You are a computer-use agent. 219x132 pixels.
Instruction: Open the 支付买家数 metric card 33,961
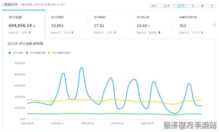[67, 25]
